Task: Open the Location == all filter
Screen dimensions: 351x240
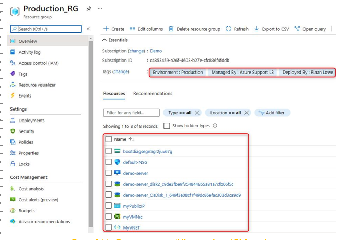Action: pos(226,113)
